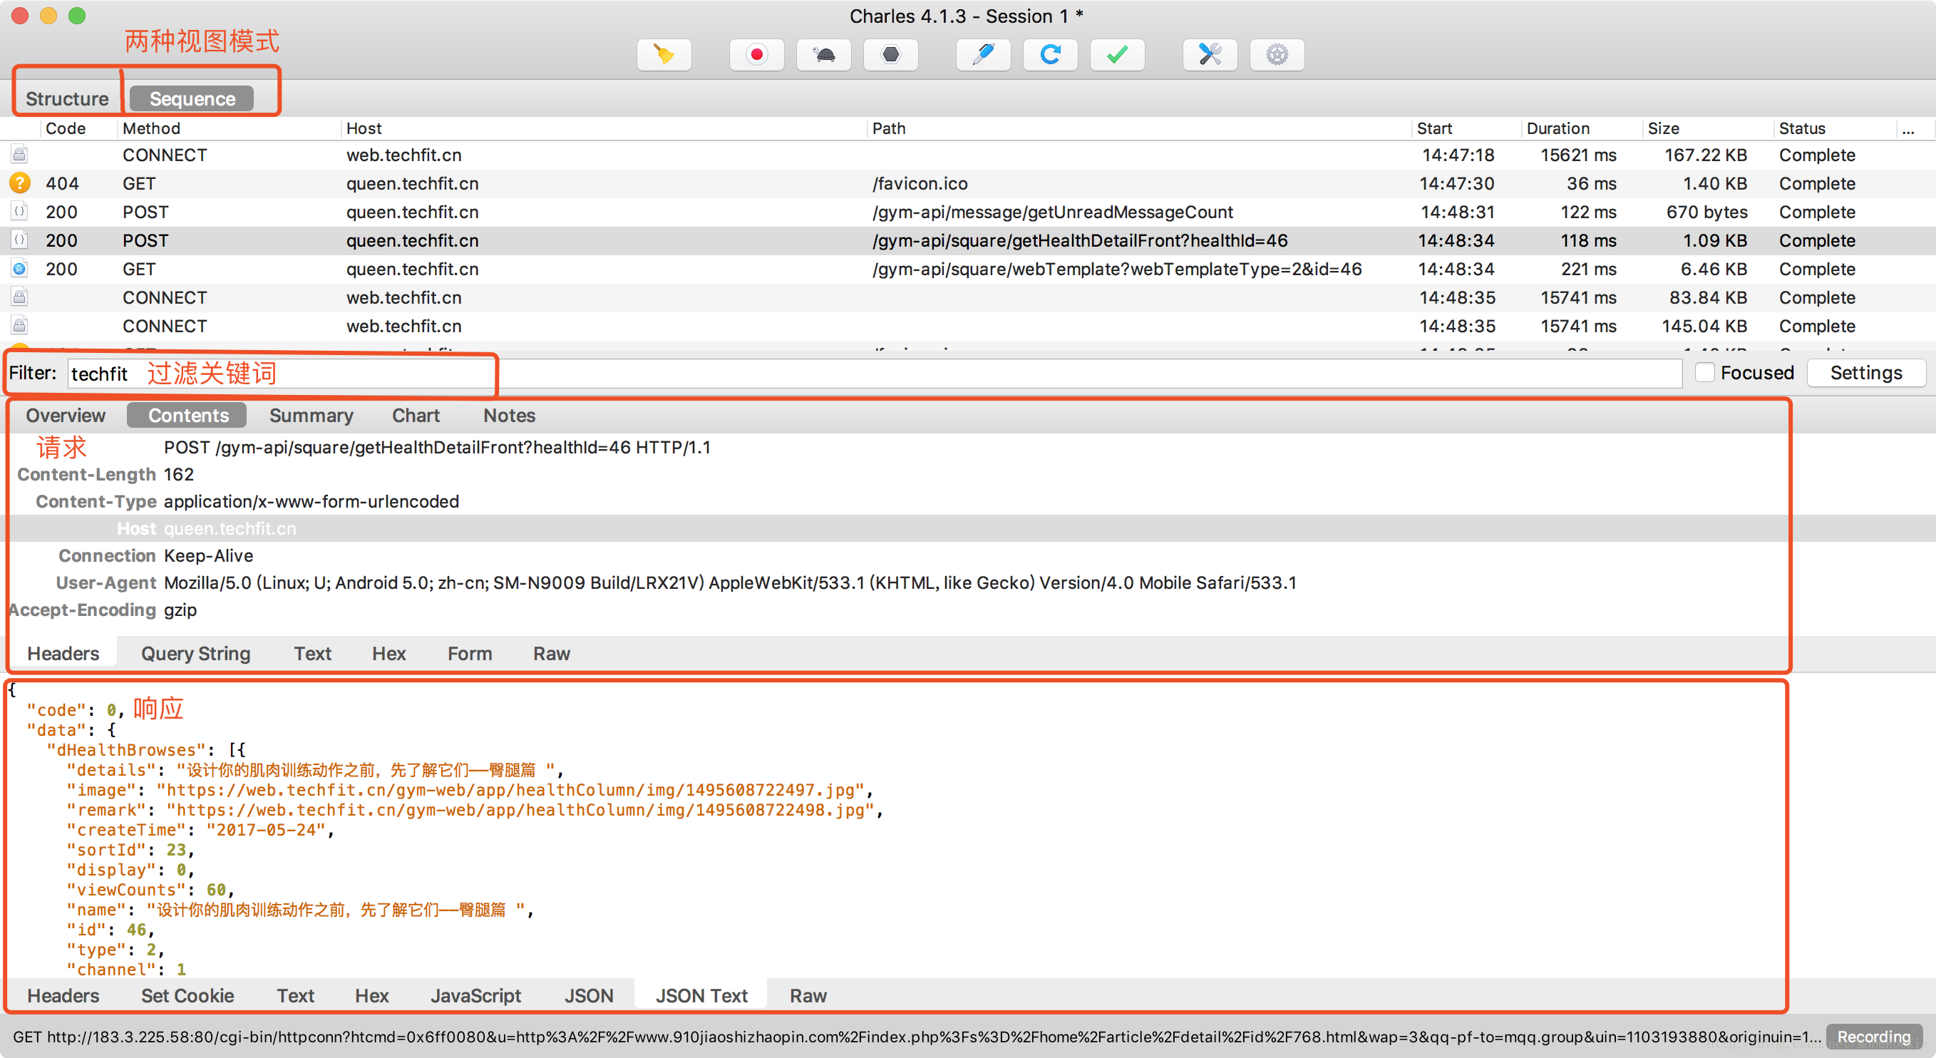1936x1058 pixels.
Task: Open the Overview tab
Action: click(x=66, y=416)
